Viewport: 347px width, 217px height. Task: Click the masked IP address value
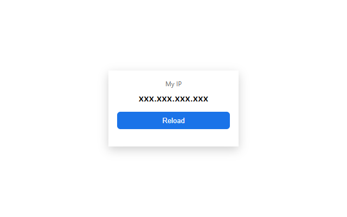pyautogui.click(x=173, y=99)
